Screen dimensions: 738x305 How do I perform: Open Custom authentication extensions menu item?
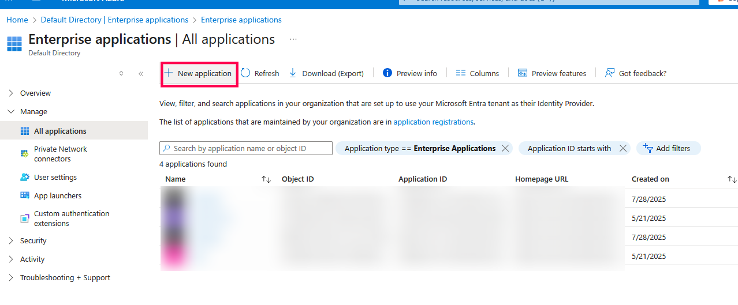pyautogui.click(x=74, y=219)
